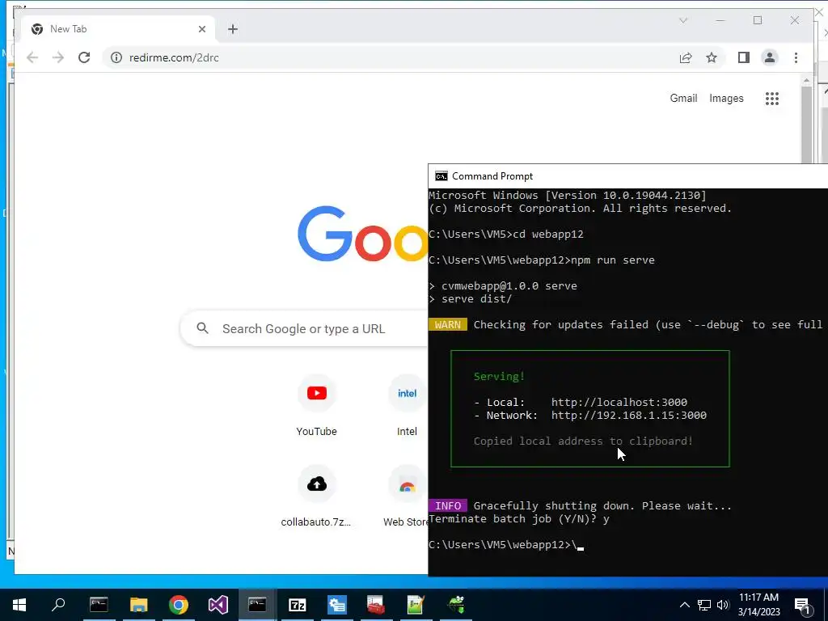Open the notification center
Image resolution: width=828 pixels, height=621 pixels.
pos(803,605)
